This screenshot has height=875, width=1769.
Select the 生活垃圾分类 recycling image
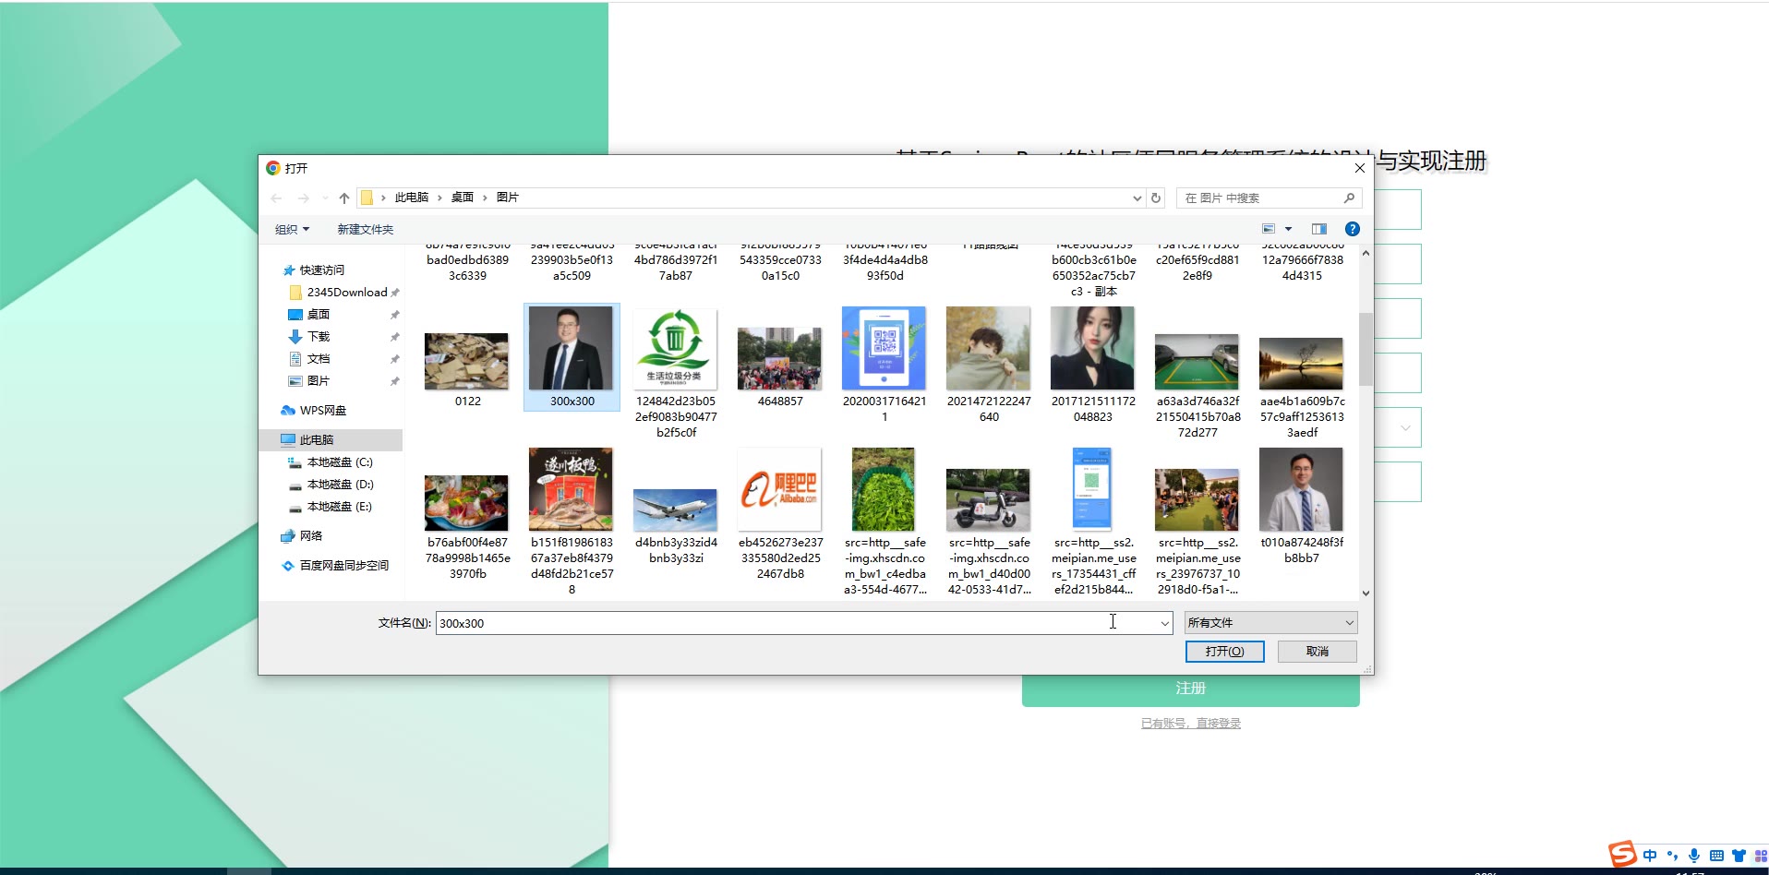[x=675, y=348]
